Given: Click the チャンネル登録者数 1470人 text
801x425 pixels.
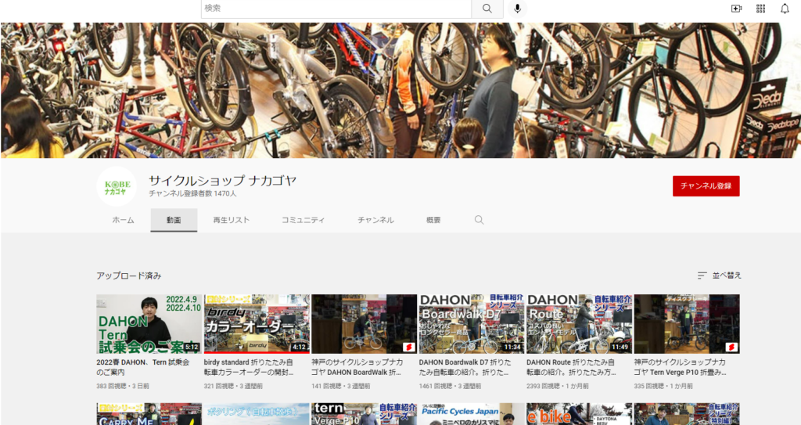Looking at the screenshot, I should tap(192, 194).
